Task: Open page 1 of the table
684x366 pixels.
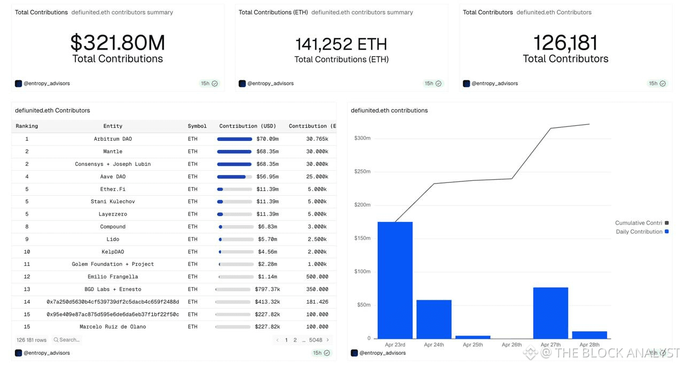Action: 286,340
